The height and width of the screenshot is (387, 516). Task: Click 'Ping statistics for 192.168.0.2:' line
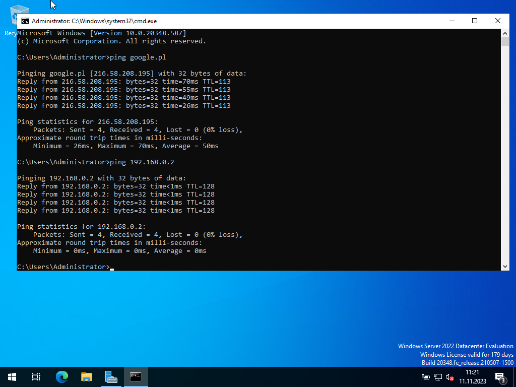(x=81, y=226)
